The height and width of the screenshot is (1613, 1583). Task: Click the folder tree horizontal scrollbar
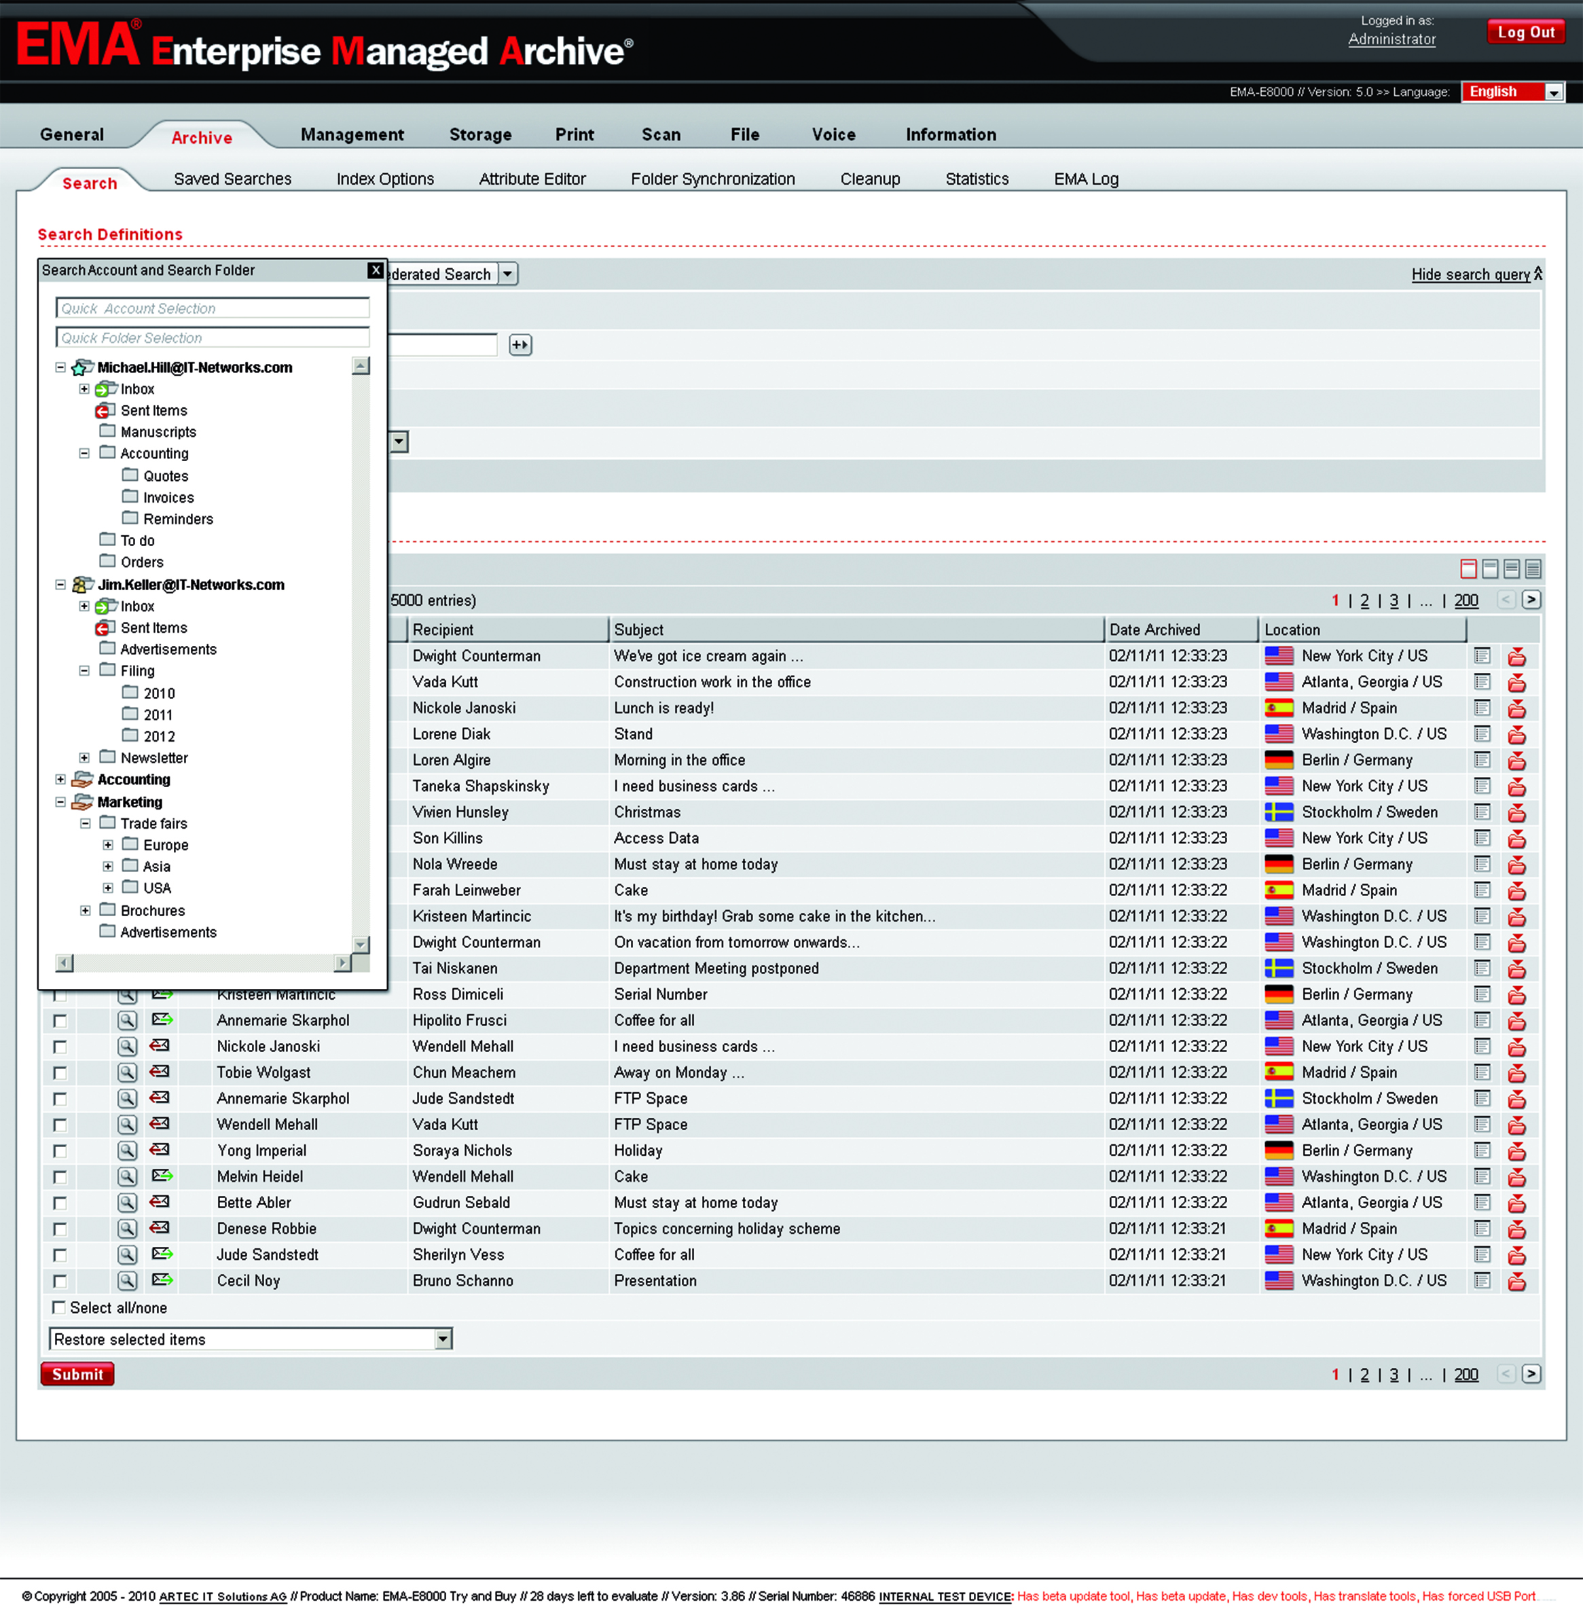[203, 963]
